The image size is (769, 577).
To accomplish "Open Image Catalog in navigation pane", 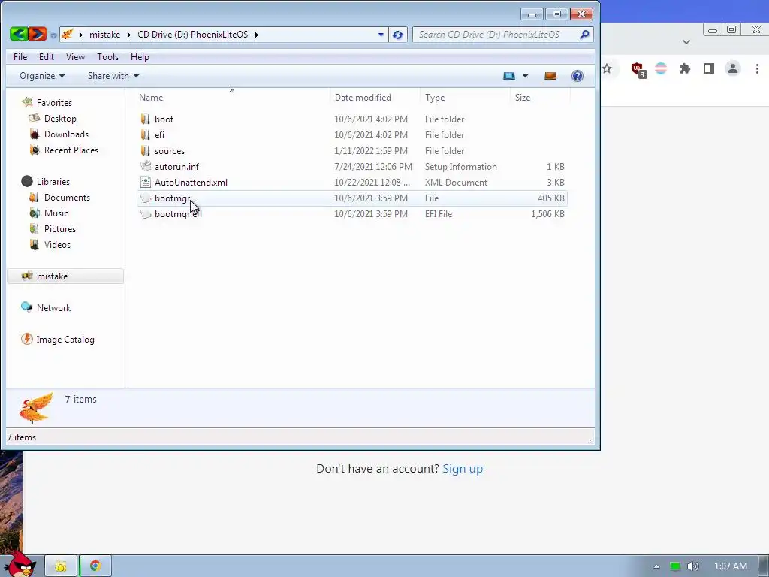I will 65,340.
